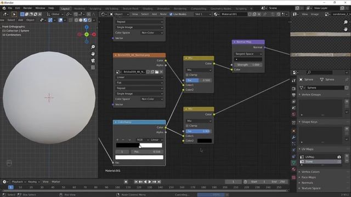The height and width of the screenshot is (197, 351).
Task: Toggle wireframe shading mode
Action: (x=76, y=20)
